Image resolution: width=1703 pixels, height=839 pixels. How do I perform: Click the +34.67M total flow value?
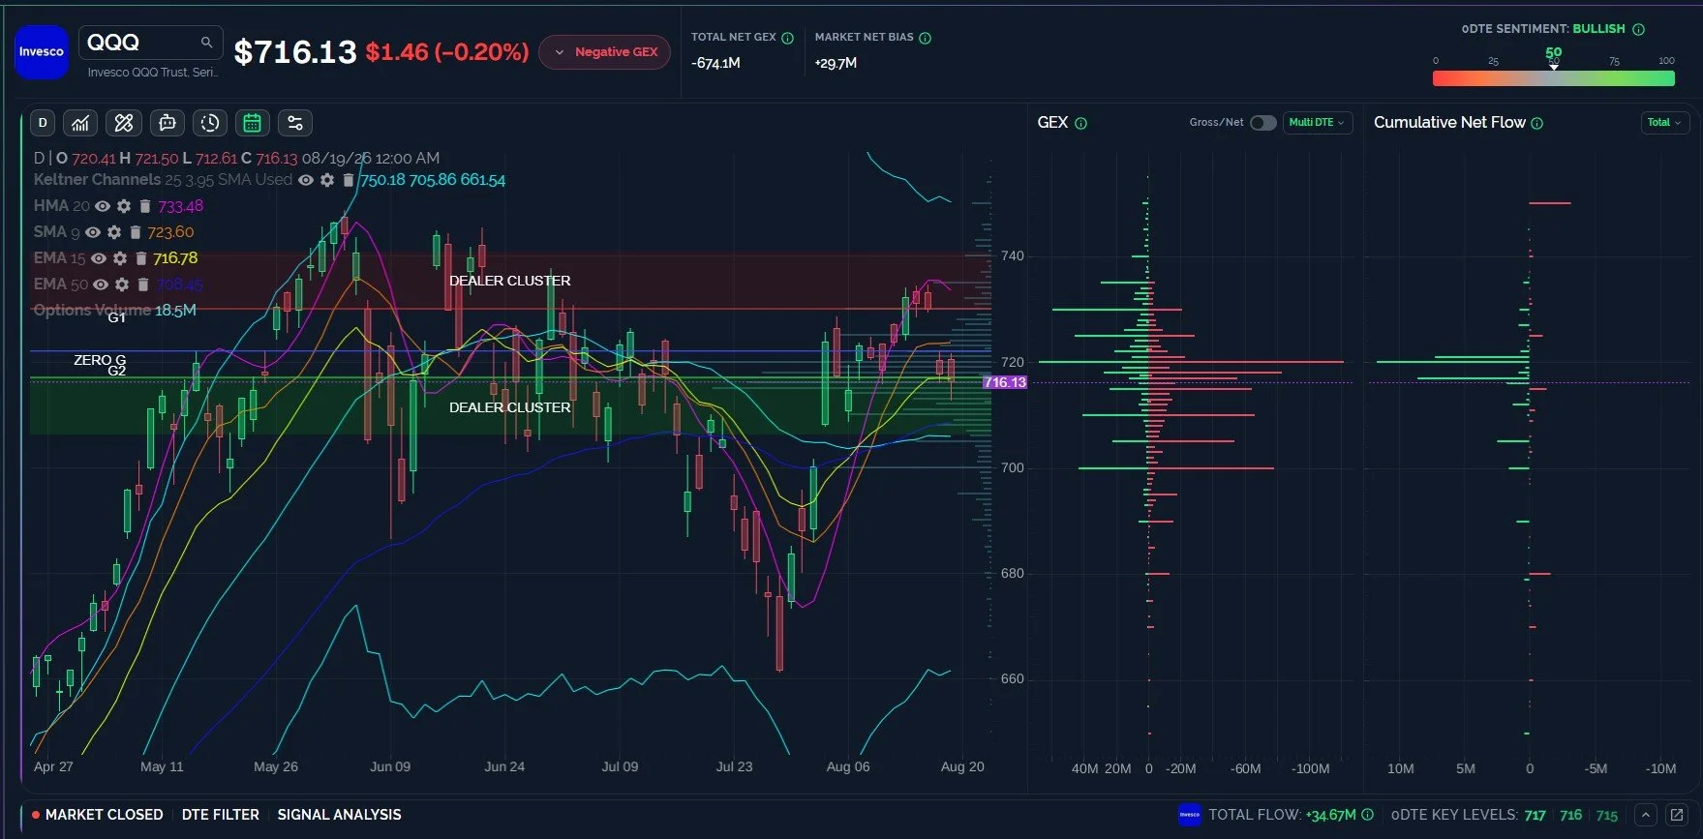(x=1330, y=815)
